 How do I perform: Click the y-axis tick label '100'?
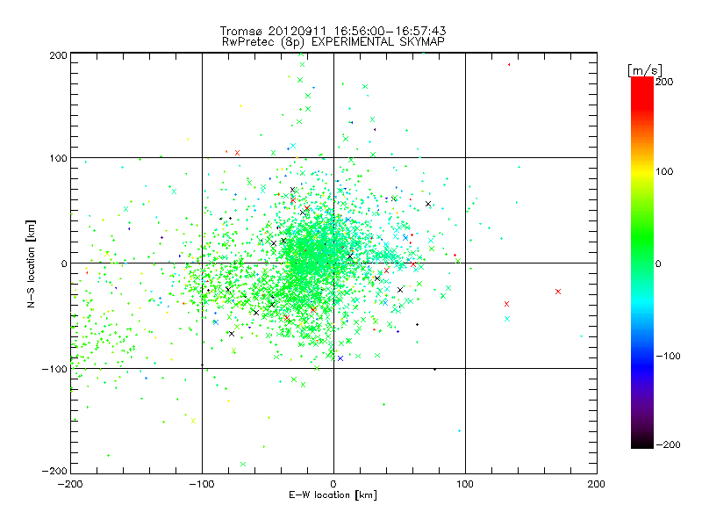(58, 159)
